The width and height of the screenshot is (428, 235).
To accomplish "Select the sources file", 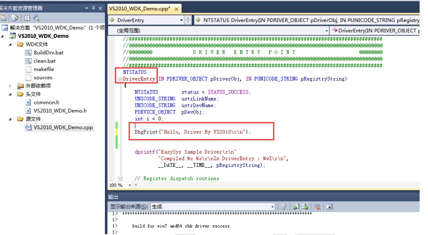I will point(43,78).
